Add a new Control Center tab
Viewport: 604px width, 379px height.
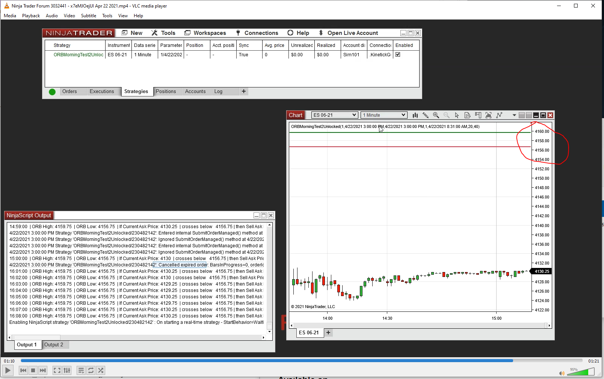pyautogui.click(x=244, y=91)
